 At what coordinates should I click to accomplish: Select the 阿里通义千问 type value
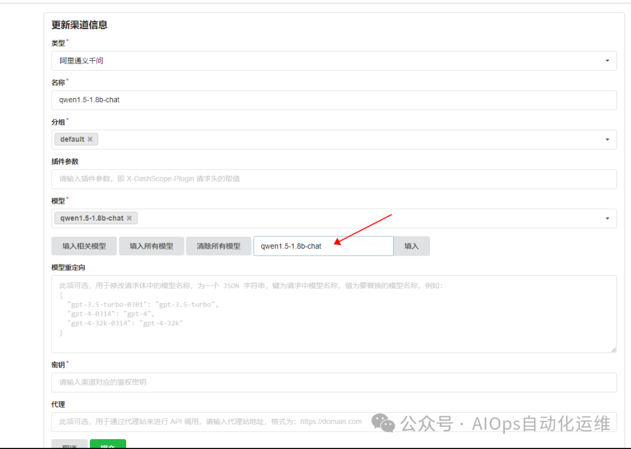coord(82,61)
